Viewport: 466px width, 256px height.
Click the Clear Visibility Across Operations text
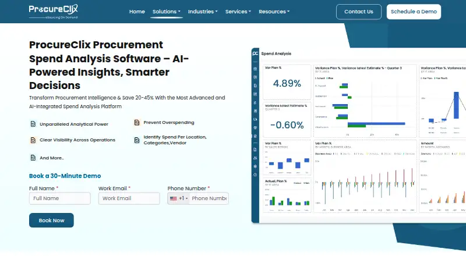point(77,140)
